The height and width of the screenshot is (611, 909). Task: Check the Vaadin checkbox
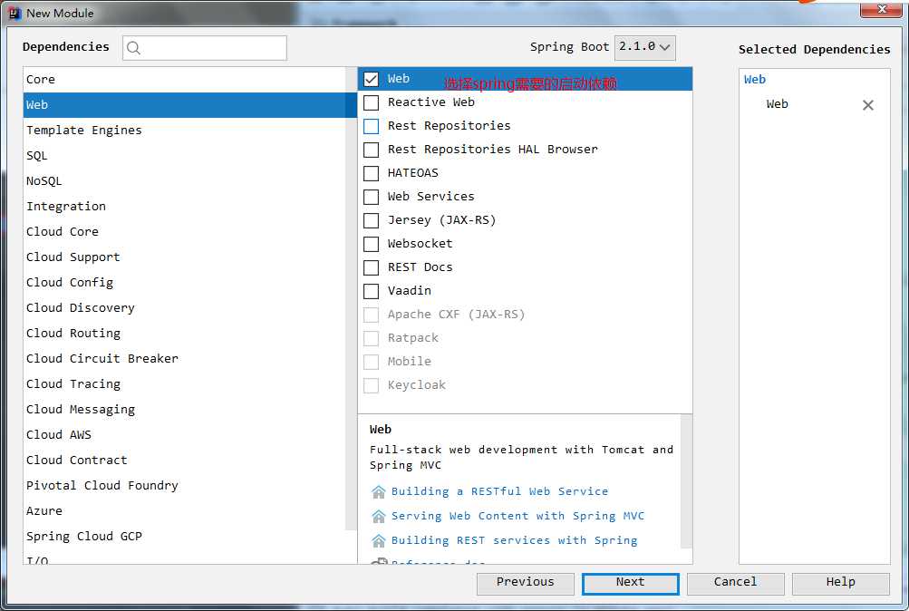[x=371, y=291]
